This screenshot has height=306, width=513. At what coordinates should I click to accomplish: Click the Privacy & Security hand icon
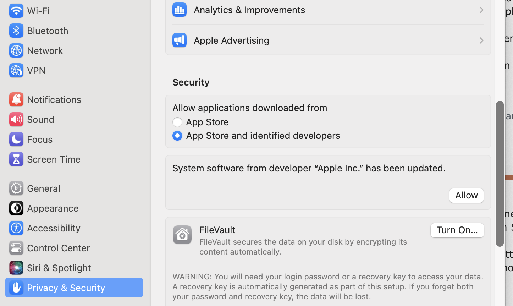[16, 288]
